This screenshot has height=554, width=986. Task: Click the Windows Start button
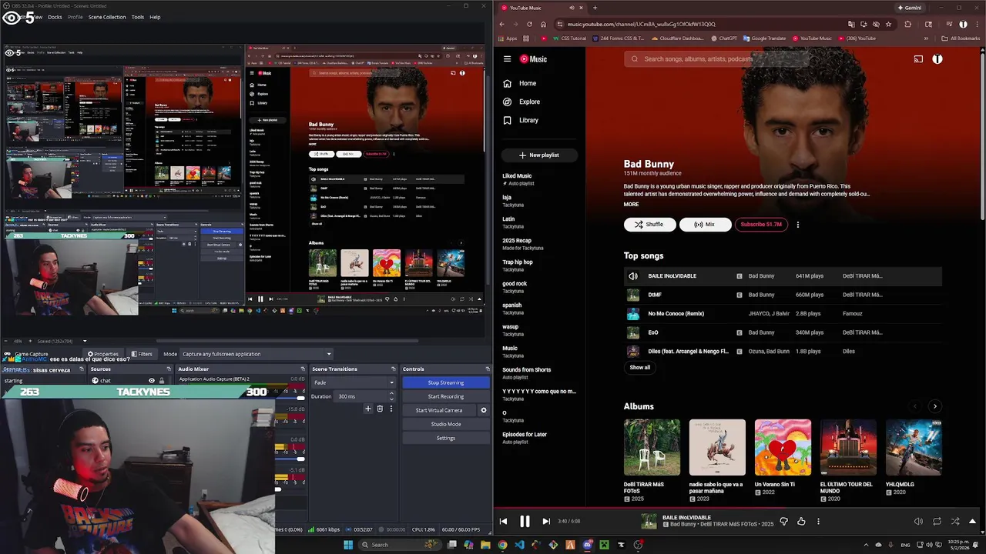348,545
